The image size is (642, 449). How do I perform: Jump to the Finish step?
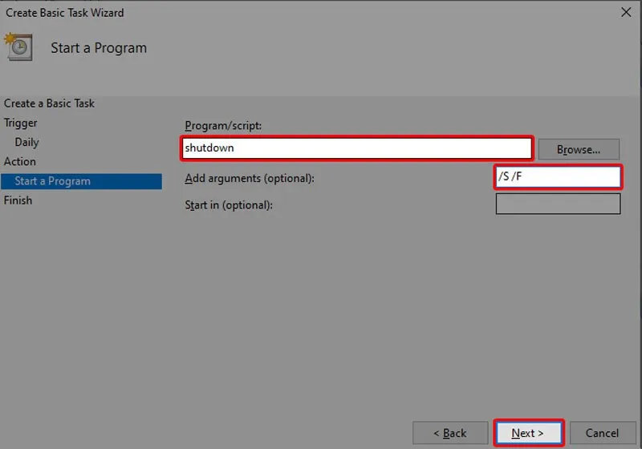pyautogui.click(x=18, y=200)
